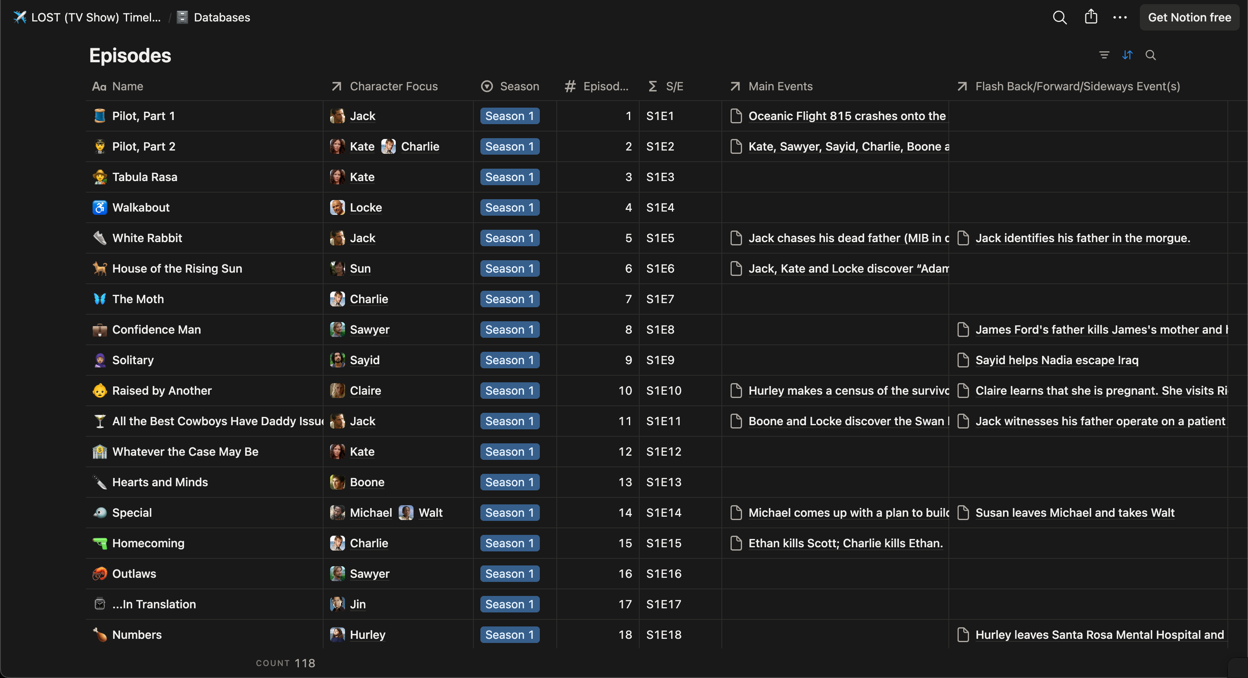This screenshot has height=678, width=1248.
Task: Click the wheelchair icon beside Walkabout
Action: (x=100, y=207)
